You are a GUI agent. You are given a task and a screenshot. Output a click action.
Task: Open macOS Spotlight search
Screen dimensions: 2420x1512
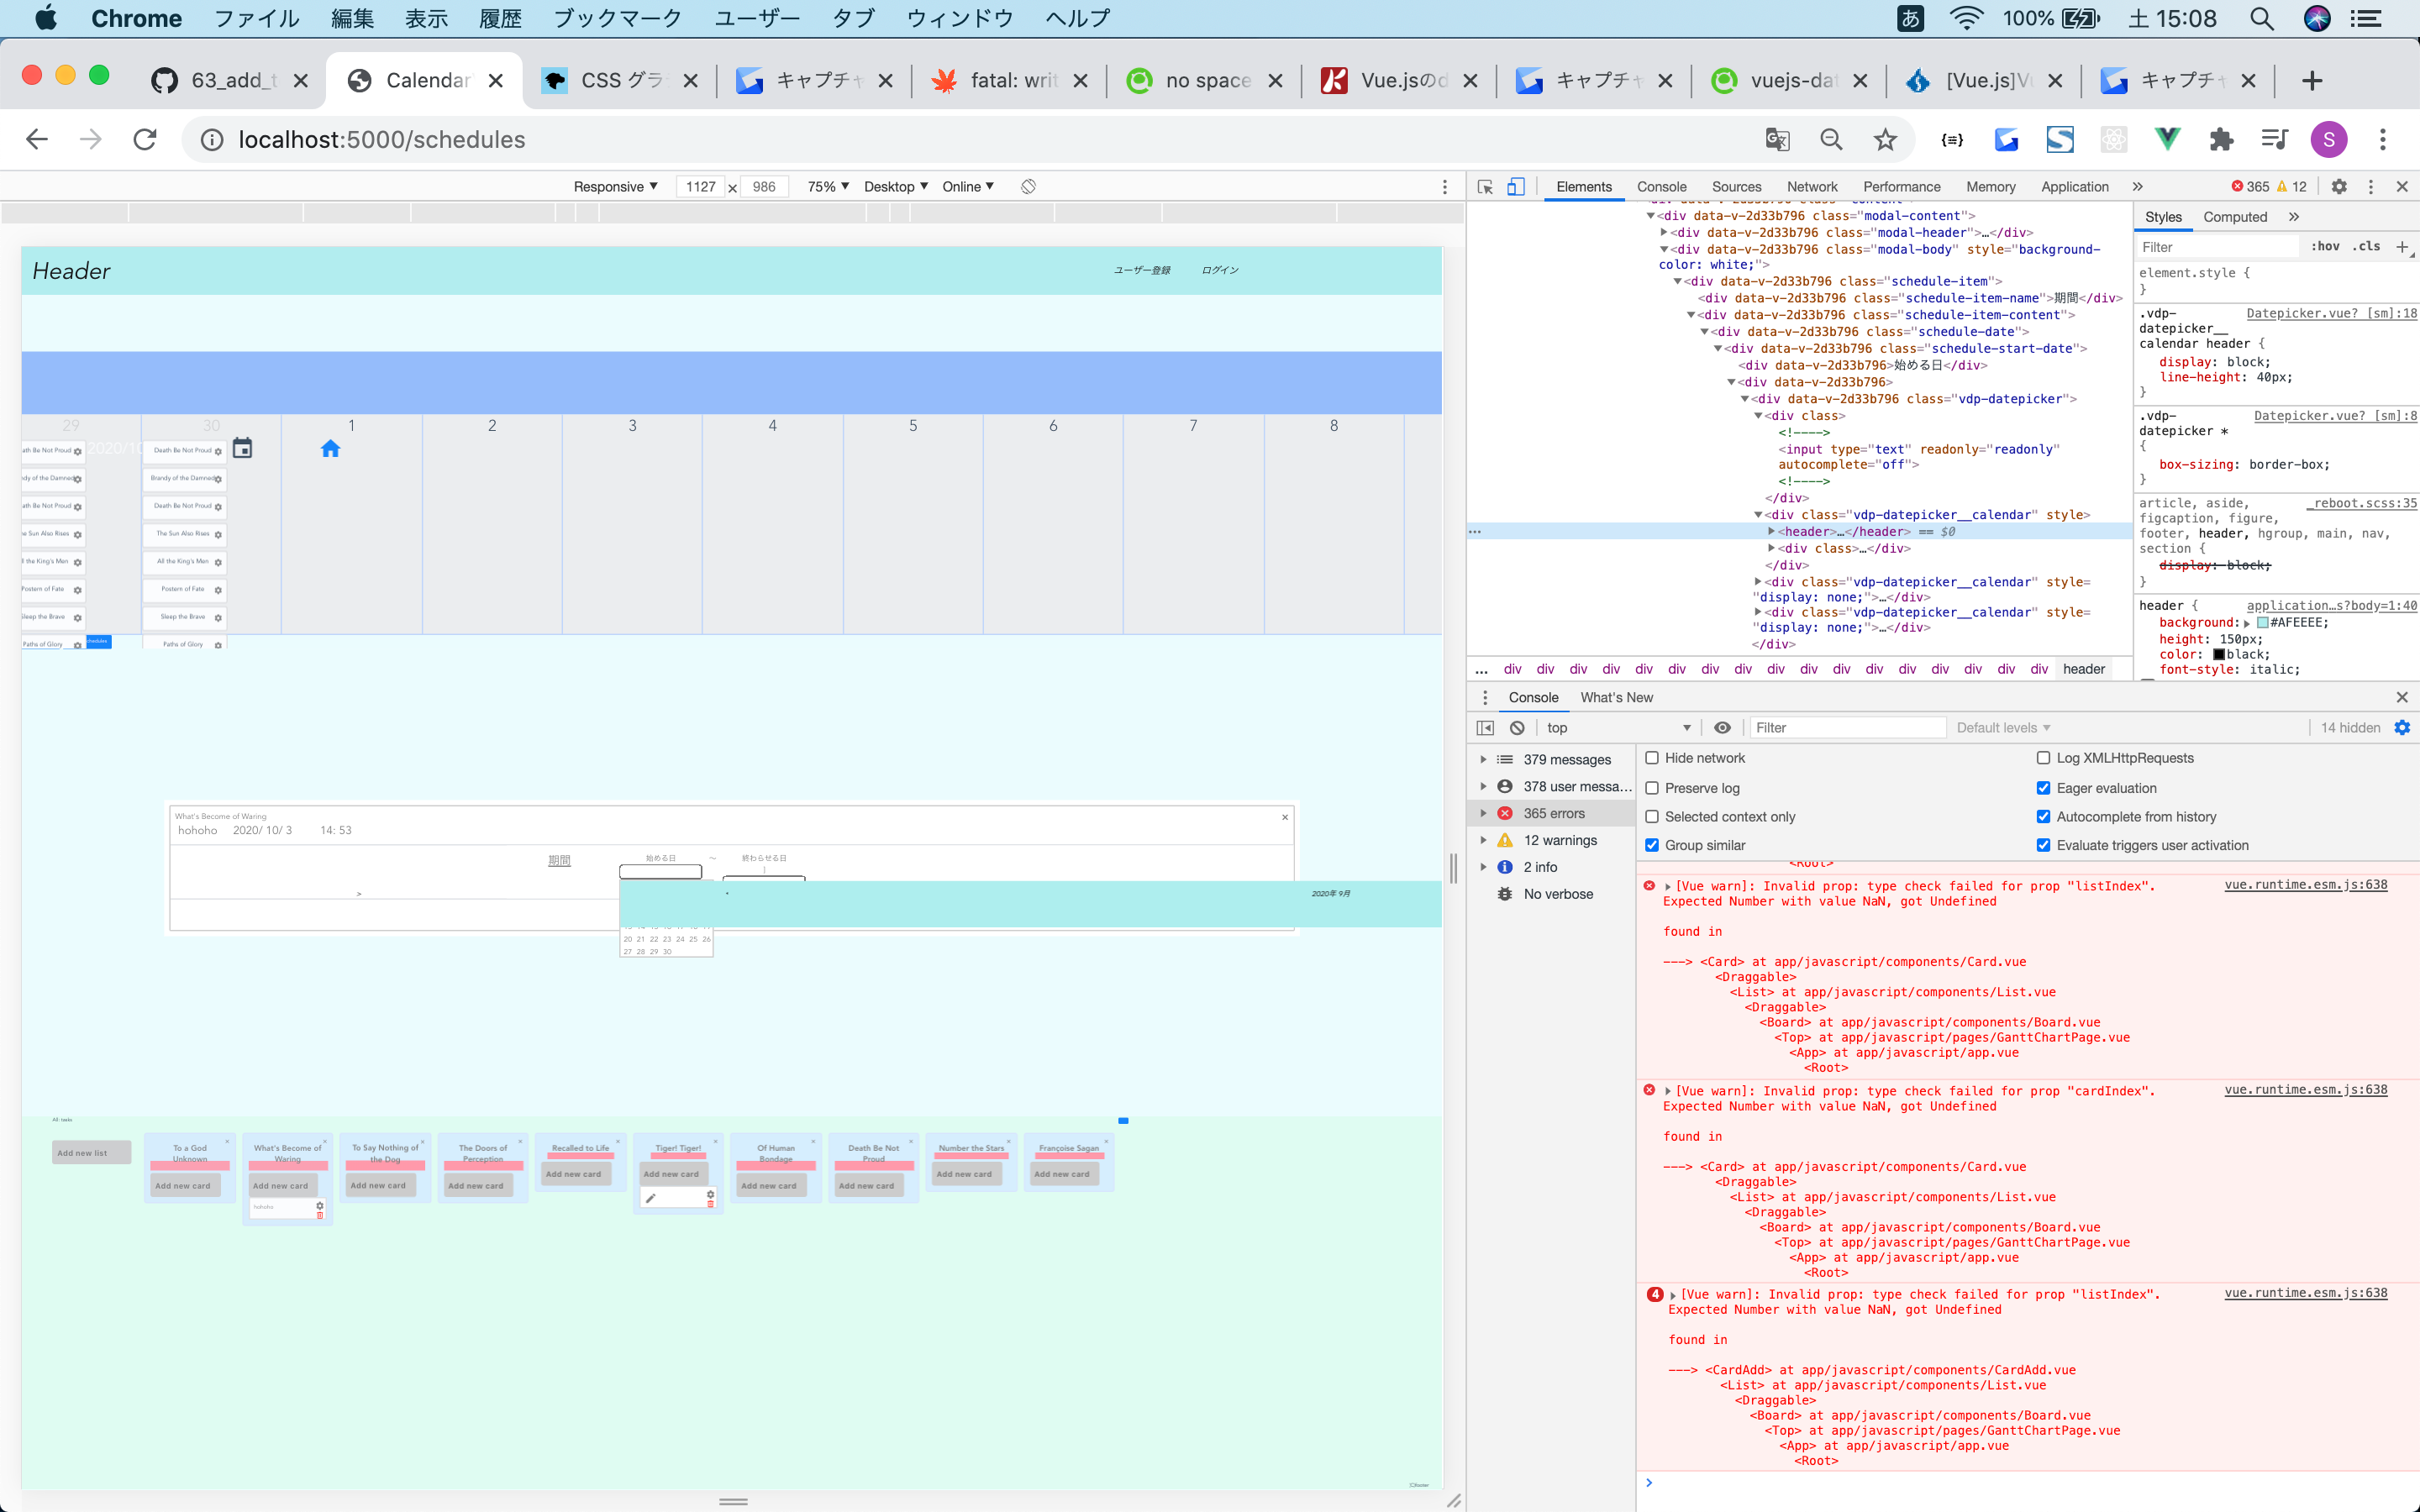coord(2262,18)
